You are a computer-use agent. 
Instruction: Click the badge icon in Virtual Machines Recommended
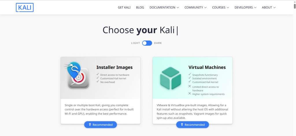[182, 125]
